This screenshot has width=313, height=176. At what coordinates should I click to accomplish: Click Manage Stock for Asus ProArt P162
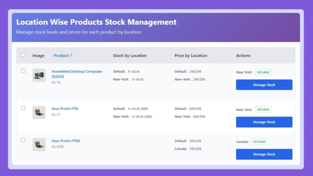pyautogui.click(x=264, y=154)
